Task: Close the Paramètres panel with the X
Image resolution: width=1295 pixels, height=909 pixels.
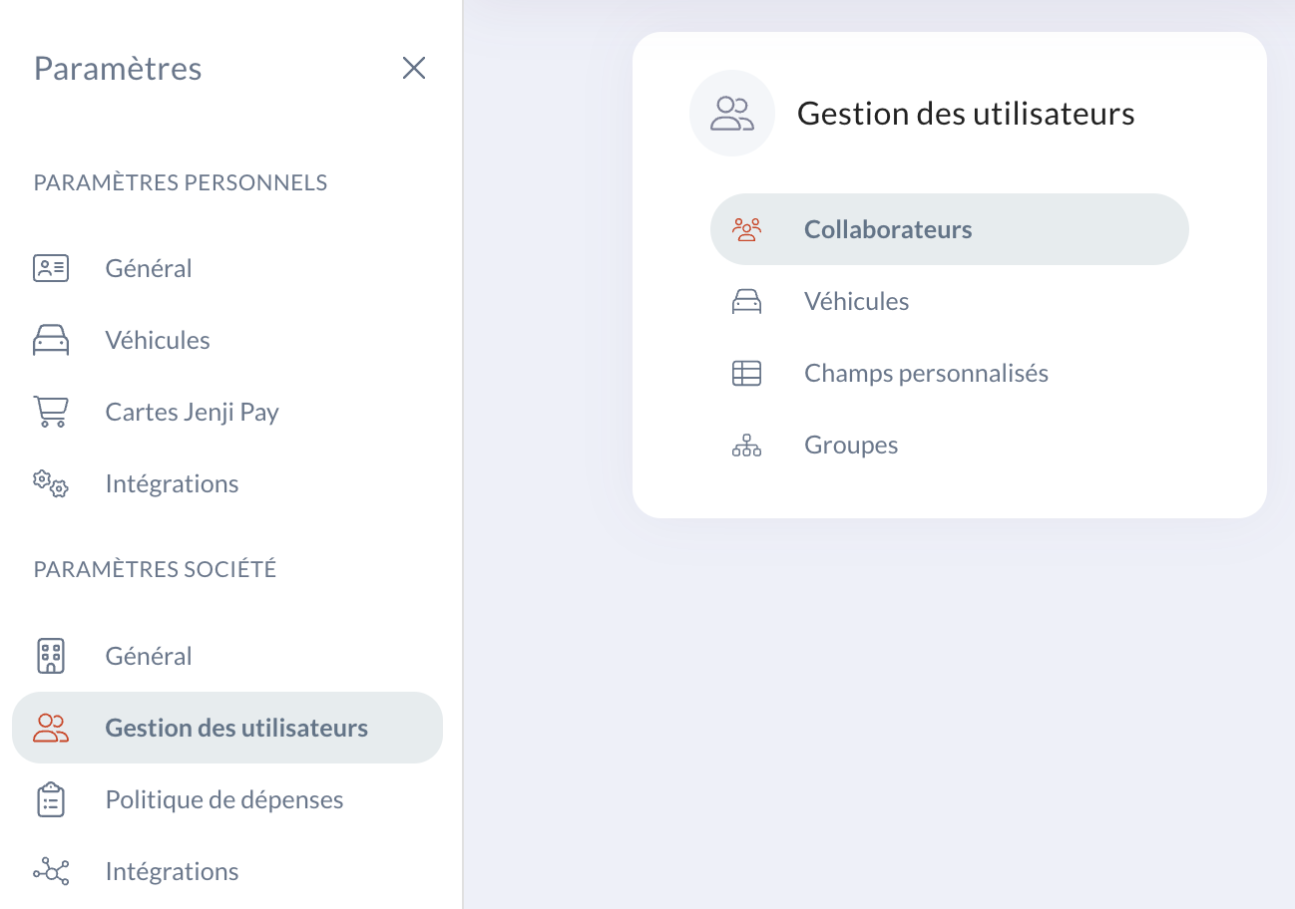Action: coord(414,68)
